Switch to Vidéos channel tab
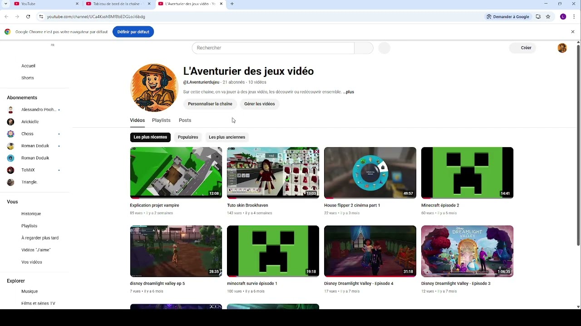581x326 pixels. 137,120
